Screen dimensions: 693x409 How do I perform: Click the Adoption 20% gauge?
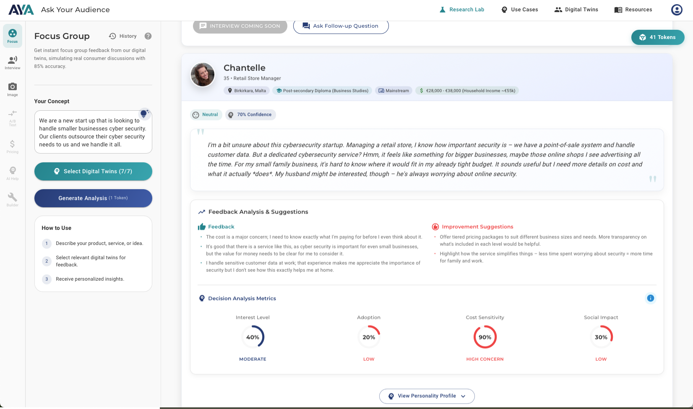point(369,337)
